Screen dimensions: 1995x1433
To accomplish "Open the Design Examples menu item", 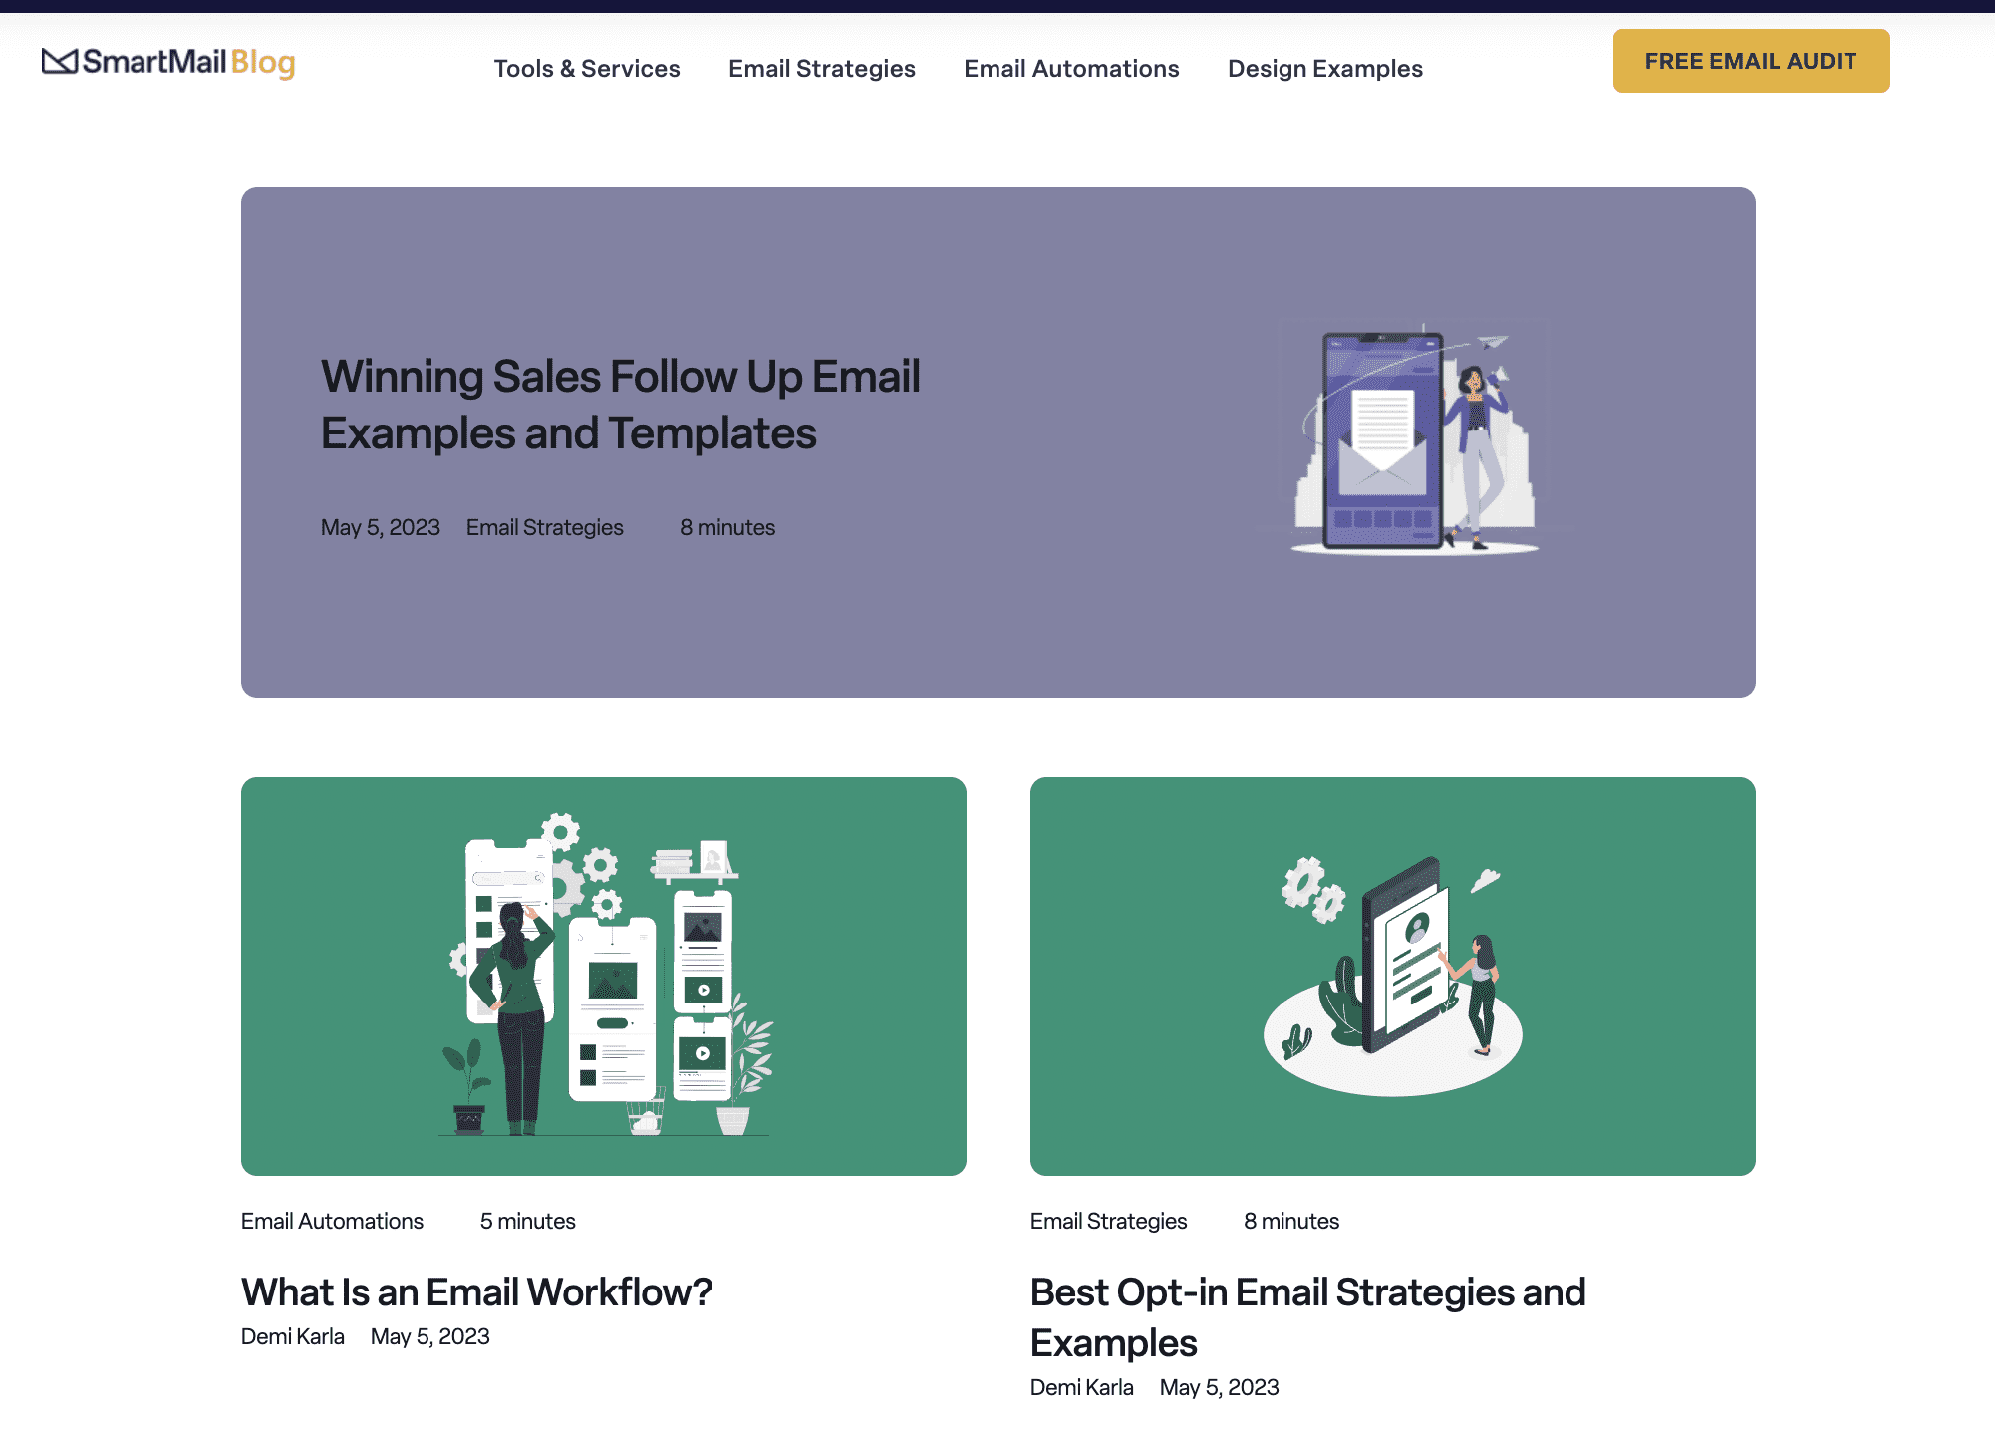I will [1324, 67].
